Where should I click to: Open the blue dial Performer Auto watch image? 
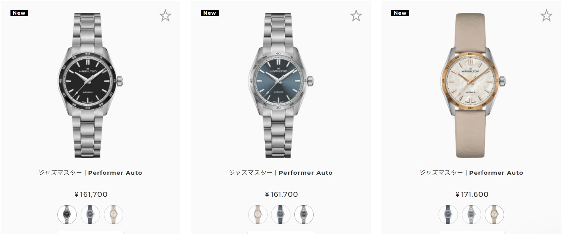pos(281,85)
